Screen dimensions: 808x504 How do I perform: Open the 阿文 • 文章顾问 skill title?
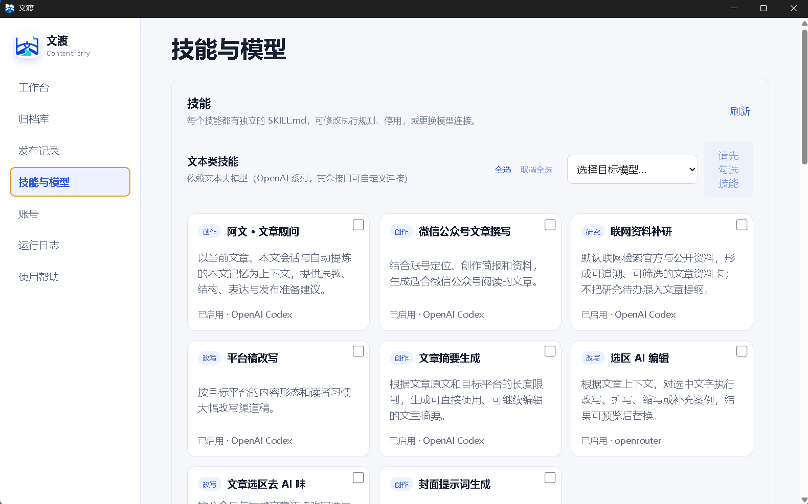pos(263,232)
